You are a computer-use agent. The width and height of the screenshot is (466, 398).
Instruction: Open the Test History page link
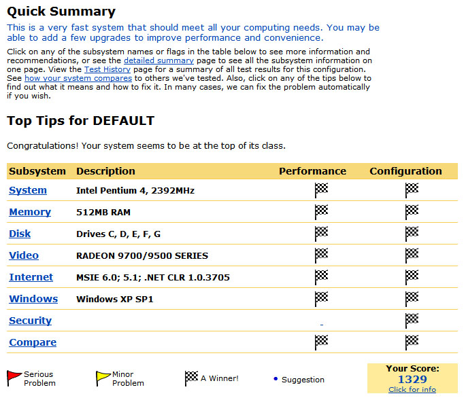pyautogui.click(x=107, y=69)
